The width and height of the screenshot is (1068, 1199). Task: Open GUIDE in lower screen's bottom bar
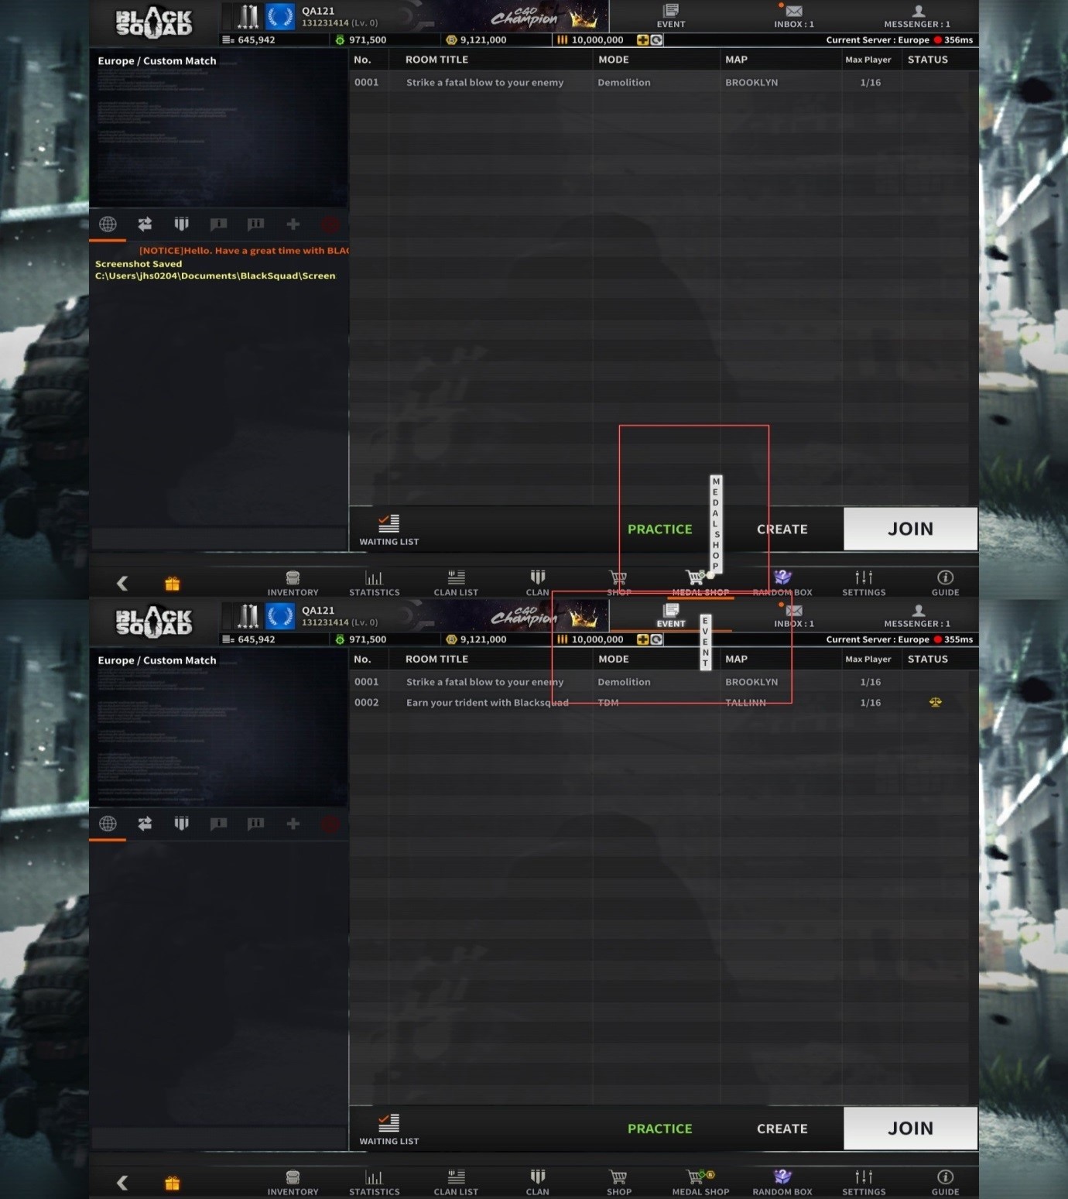click(945, 1183)
